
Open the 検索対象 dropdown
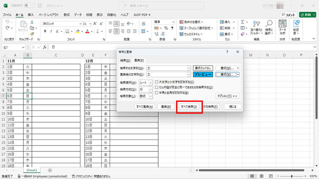coord(151,96)
